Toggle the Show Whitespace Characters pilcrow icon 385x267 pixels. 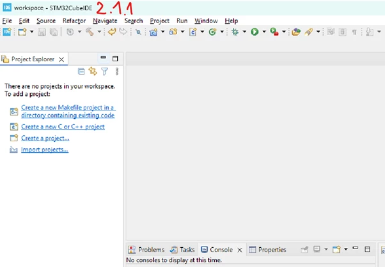[354, 32]
